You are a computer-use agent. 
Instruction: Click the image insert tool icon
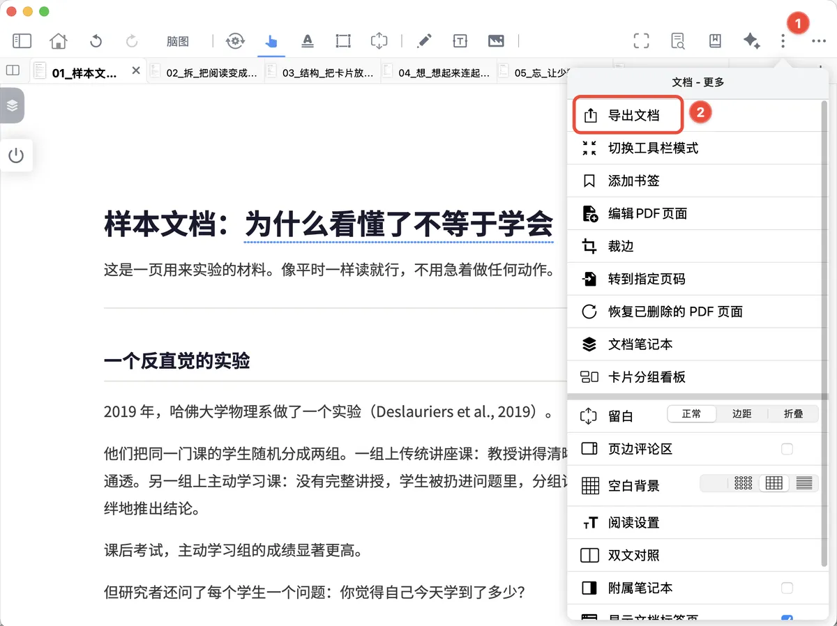coord(496,41)
